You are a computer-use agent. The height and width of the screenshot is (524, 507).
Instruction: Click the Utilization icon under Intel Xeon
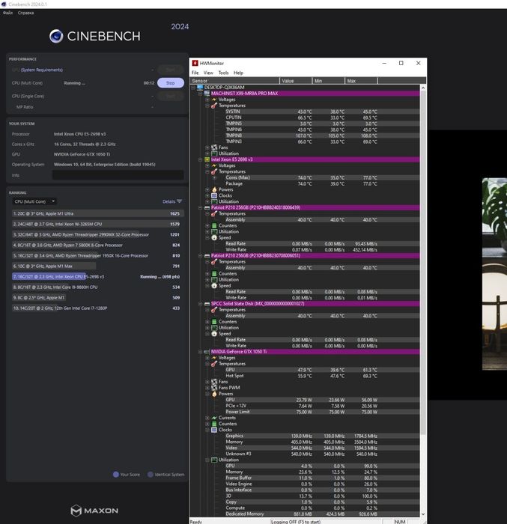pyautogui.click(x=214, y=201)
